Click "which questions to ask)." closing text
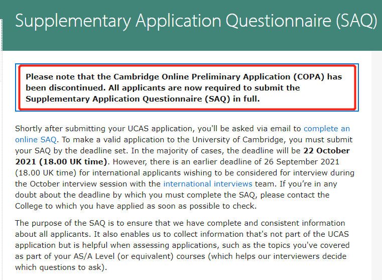The image size is (382, 280). (61, 267)
